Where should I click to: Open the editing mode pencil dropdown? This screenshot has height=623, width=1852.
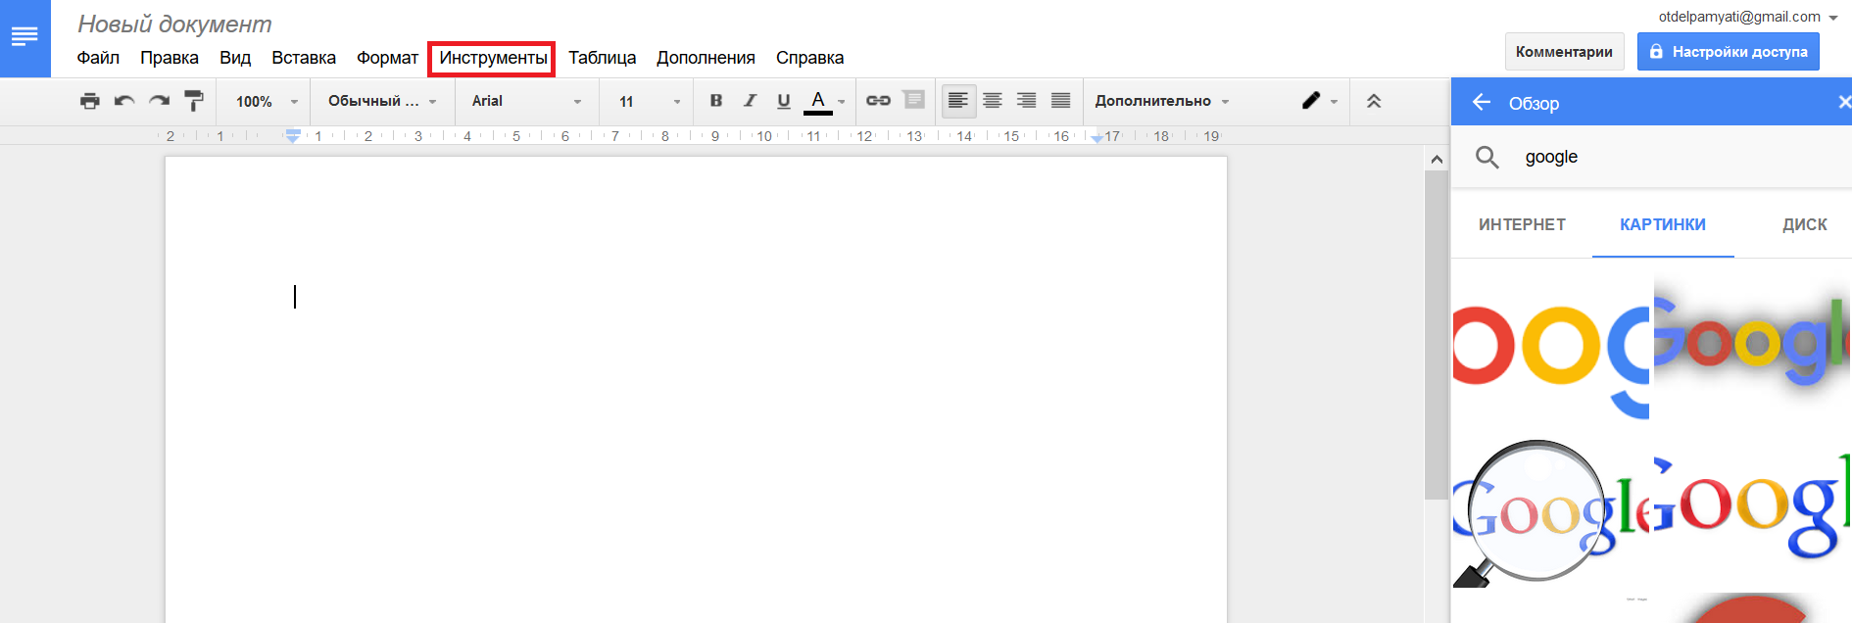tap(1319, 101)
